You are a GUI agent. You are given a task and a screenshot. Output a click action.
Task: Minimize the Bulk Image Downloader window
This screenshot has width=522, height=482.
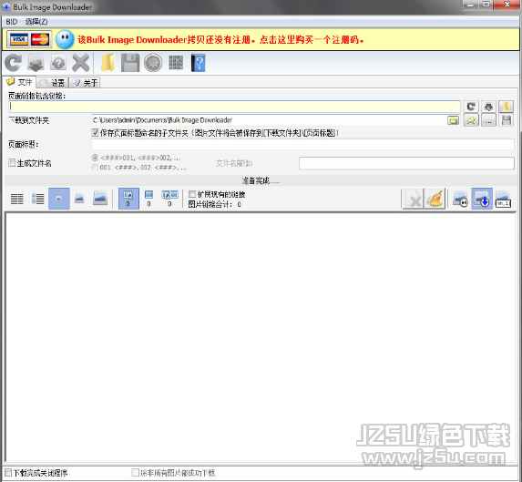471,5
